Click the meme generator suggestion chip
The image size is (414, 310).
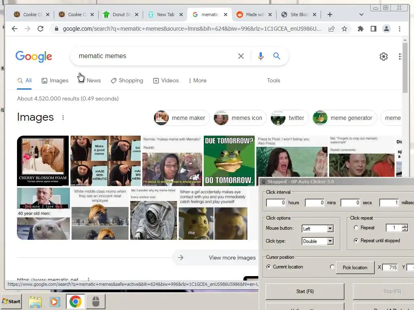point(344,118)
